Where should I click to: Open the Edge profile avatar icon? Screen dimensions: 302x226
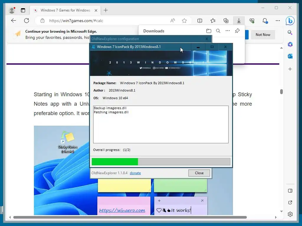pos(12,10)
